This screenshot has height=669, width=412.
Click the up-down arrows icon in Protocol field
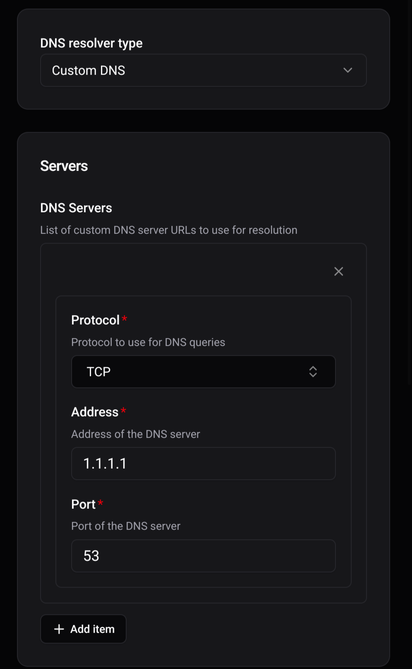click(313, 372)
